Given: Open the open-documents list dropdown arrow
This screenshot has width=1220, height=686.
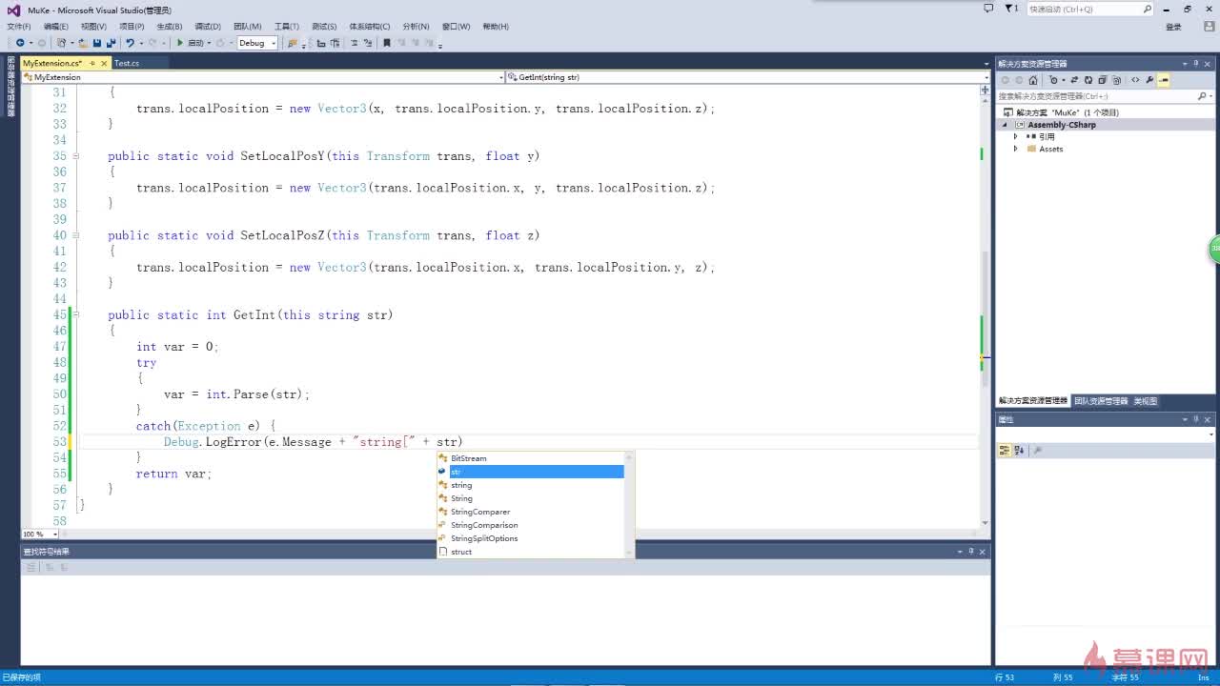Looking at the screenshot, I should [986, 64].
